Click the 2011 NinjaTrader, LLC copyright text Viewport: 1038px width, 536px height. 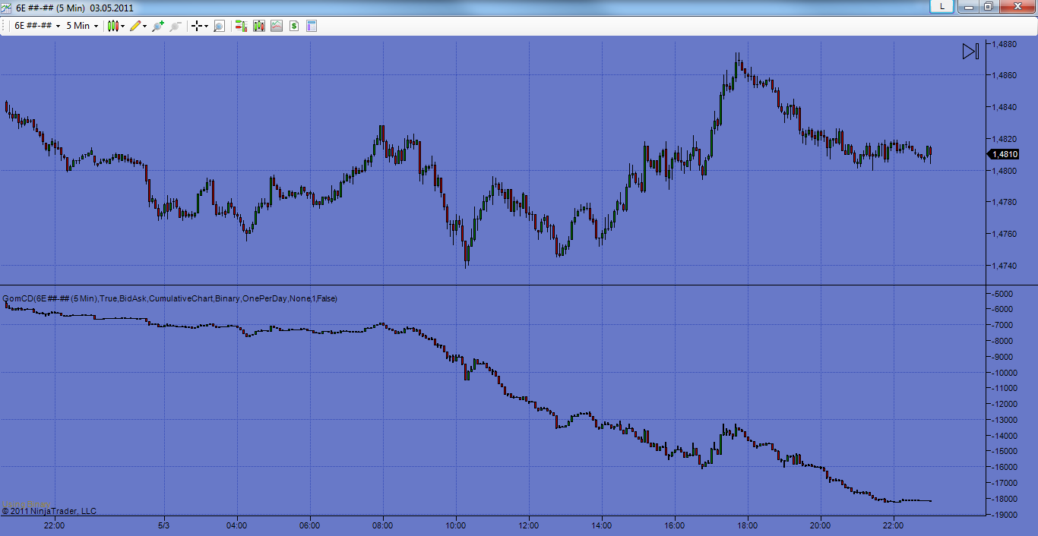(x=49, y=511)
